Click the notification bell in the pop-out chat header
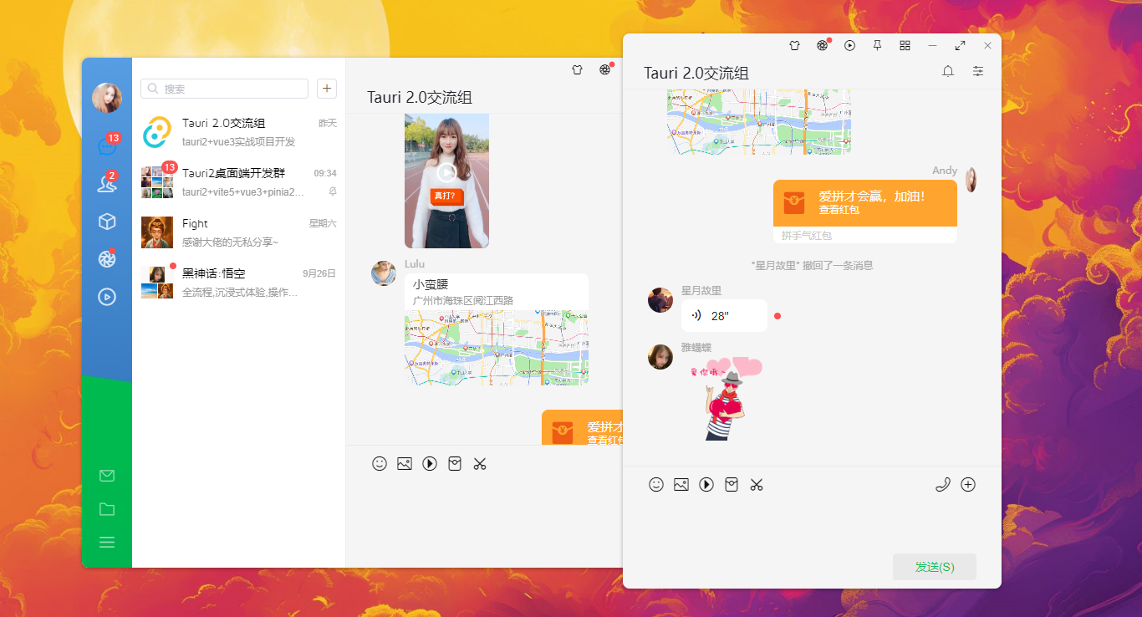 coord(948,72)
